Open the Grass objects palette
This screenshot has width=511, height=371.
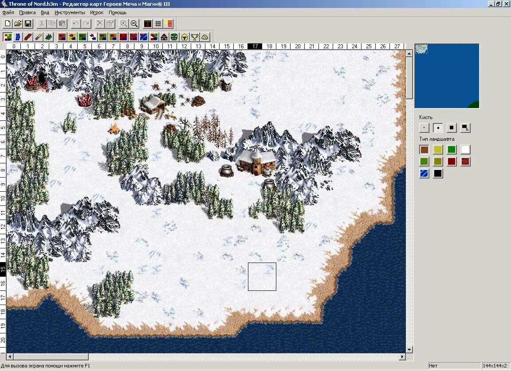pyautogui.click(x=83, y=37)
